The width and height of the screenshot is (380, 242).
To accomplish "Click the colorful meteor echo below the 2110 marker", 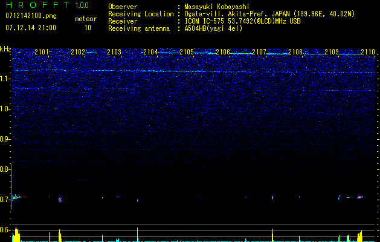I will 360,197.
